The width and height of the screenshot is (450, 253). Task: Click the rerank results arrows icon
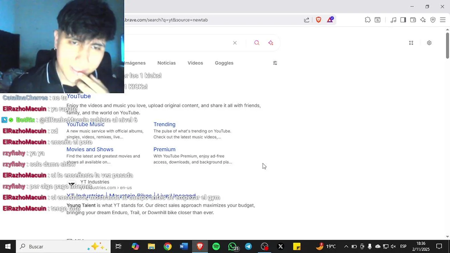pyautogui.click(x=411, y=43)
